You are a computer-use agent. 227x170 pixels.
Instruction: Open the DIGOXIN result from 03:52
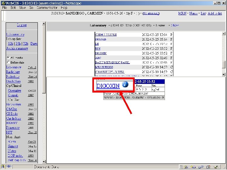[x=101, y=53]
